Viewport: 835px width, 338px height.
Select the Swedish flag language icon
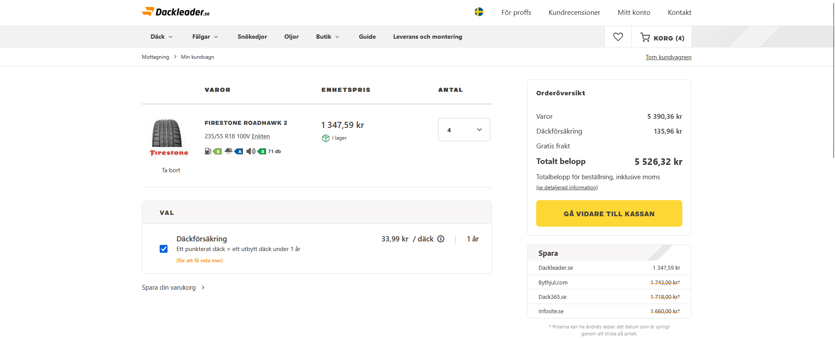(x=479, y=12)
